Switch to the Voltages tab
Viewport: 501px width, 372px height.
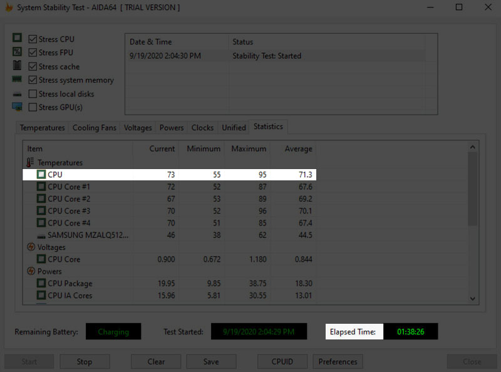click(x=138, y=128)
